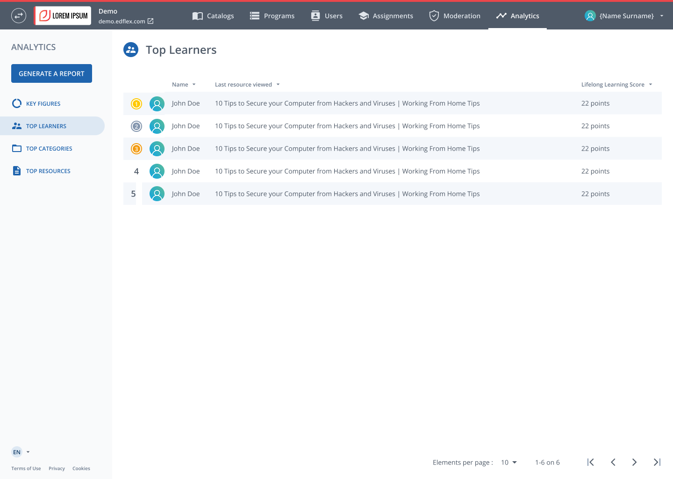Click Generate a Report button
Viewport: 673px width, 479px height.
pyautogui.click(x=51, y=73)
